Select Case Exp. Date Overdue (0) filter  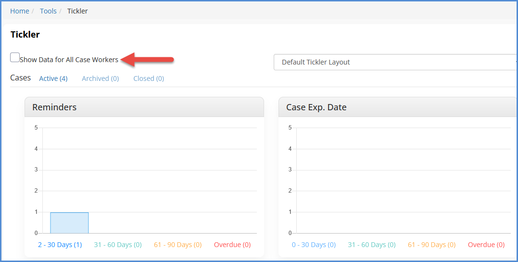(x=486, y=245)
